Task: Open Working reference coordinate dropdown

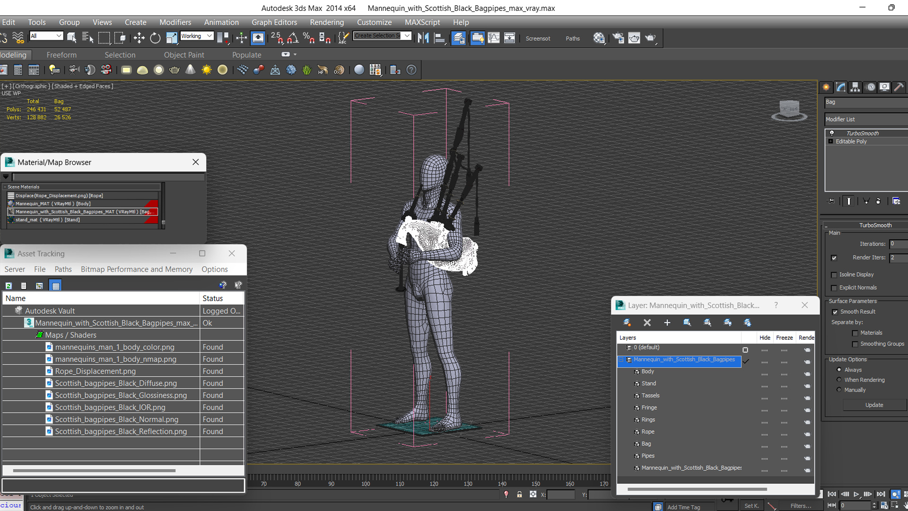Action: (x=196, y=36)
